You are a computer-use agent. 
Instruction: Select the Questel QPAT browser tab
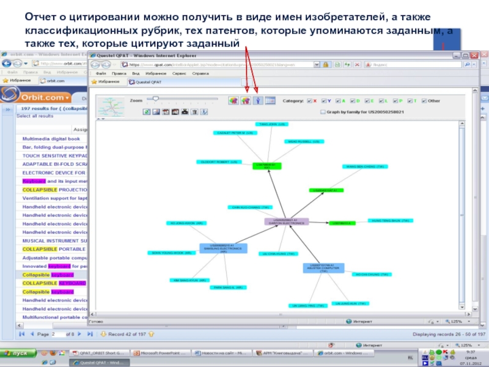pyautogui.click(x=184, y=82)
